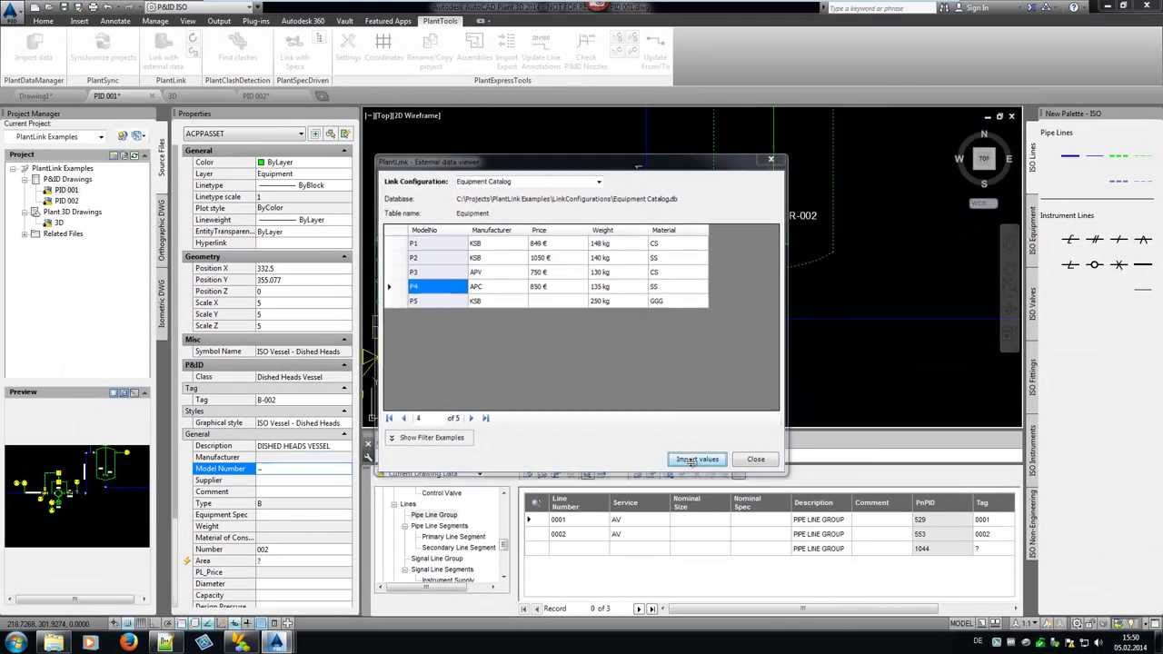Click the Tag B-002 value field
This screenshot has width=1163, height=654.
point(304,400)
